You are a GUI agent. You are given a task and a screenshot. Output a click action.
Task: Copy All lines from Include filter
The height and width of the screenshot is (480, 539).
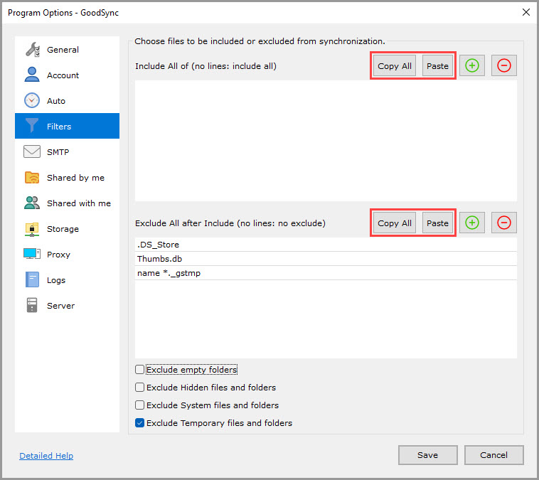[394, 65]
